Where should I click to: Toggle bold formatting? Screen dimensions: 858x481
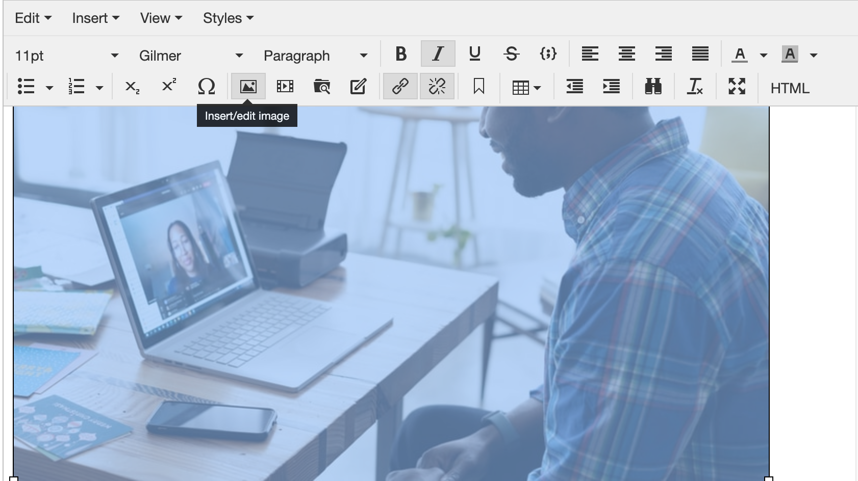pyautogui.click(x=401, y=54)
